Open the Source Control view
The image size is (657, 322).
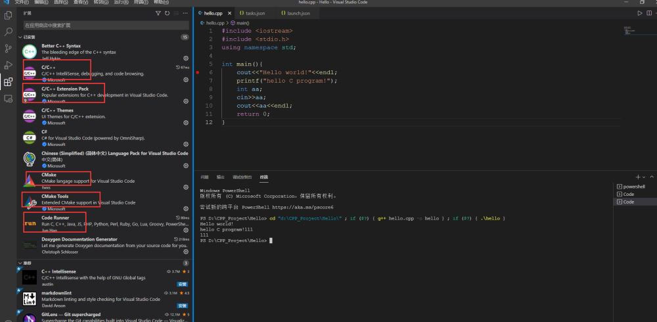click(8, 48)
